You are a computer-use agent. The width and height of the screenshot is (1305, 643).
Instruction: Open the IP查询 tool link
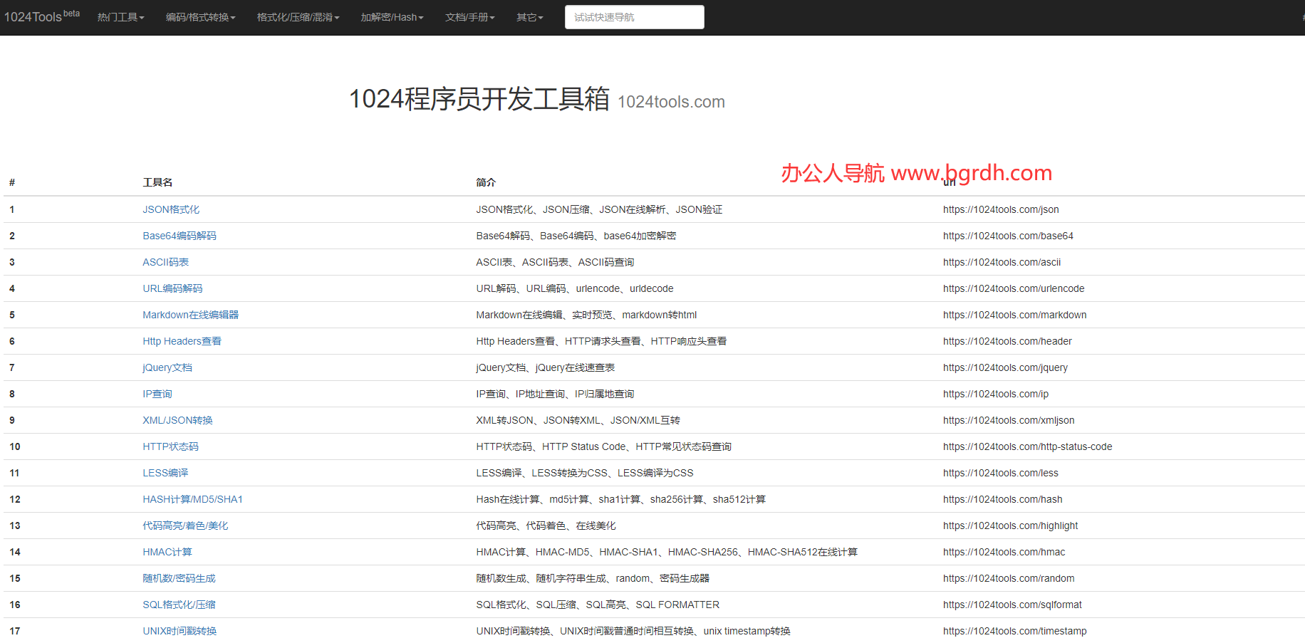157,394
